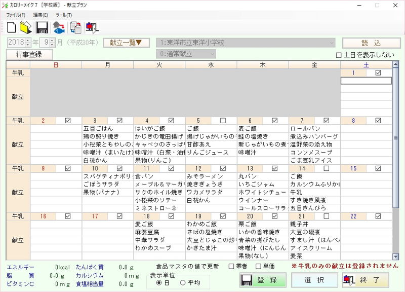The image size is (405, 292).
Task: Select the ロールパン cell on day 7
Action: coord(314,129)
